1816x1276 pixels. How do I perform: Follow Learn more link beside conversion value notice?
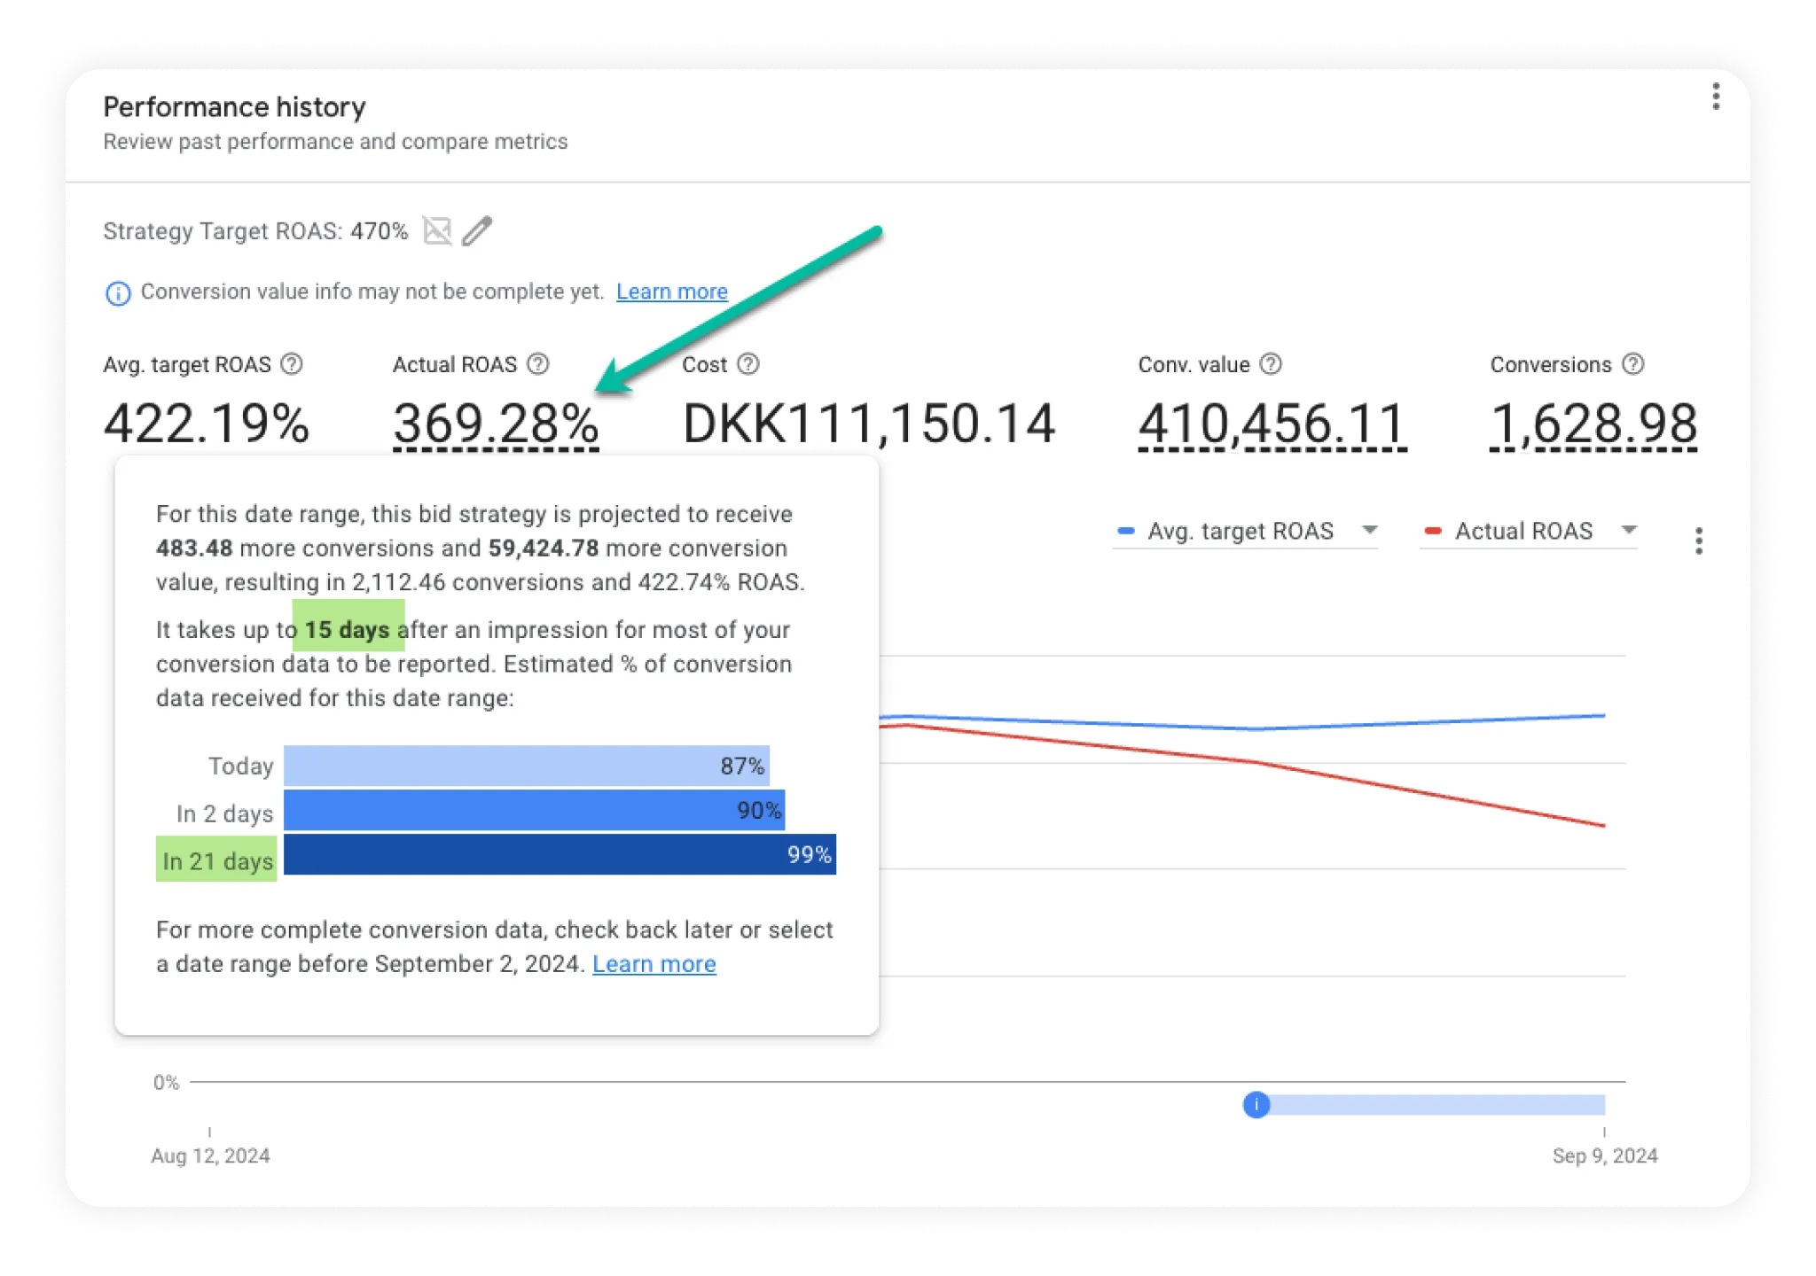click(x=671, y=292)
